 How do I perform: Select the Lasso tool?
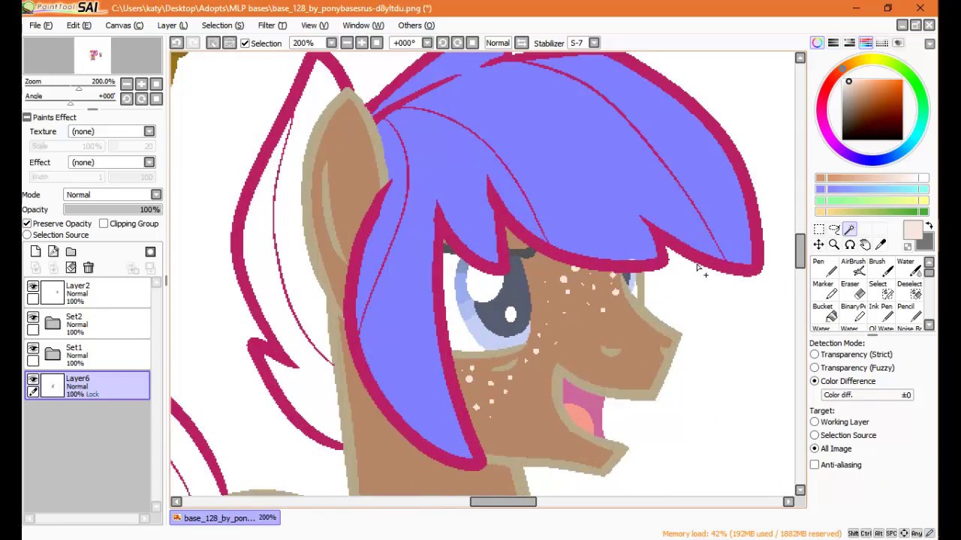coord(834,229)
